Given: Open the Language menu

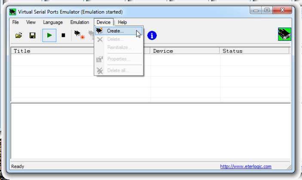Looking at the screenshot, I should (53, 22).
